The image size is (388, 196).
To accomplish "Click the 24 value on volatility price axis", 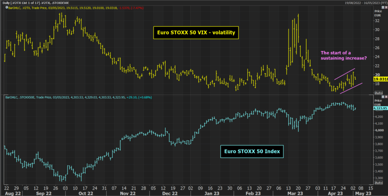I will [x=377, y=56].
